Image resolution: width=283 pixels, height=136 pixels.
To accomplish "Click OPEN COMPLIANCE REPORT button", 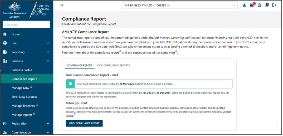I will click(84, 123).
